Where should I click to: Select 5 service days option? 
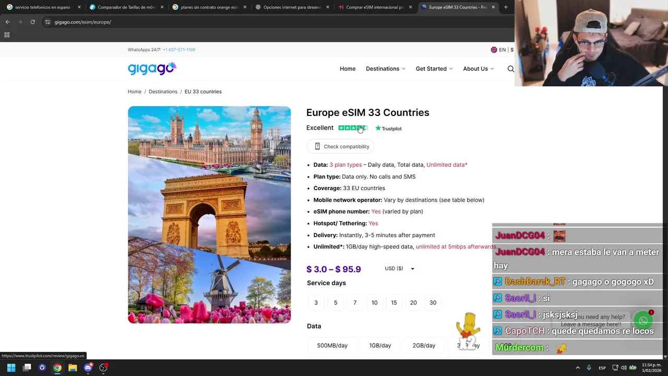point(336,303)
